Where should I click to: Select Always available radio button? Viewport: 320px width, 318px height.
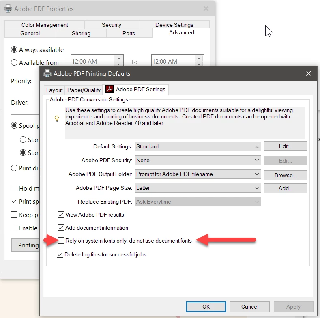point(14,49)
